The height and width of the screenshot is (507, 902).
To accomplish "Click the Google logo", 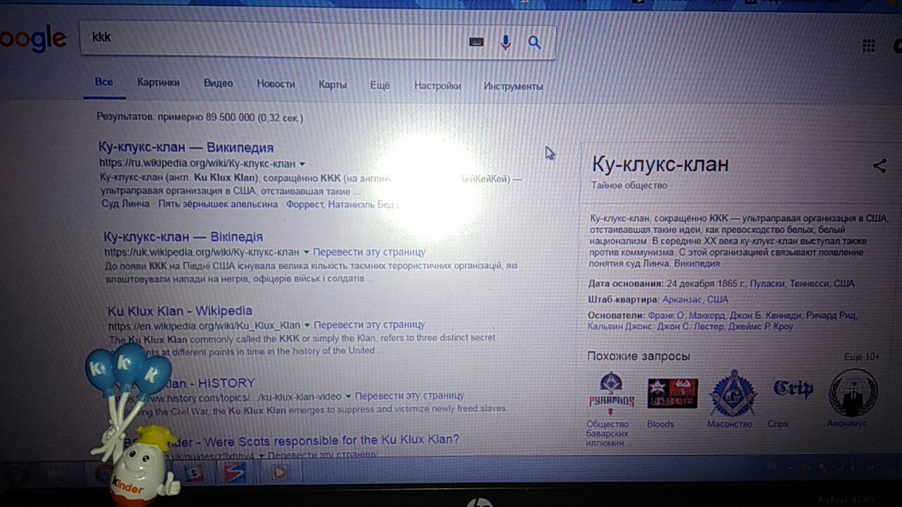I will [33, 39].
